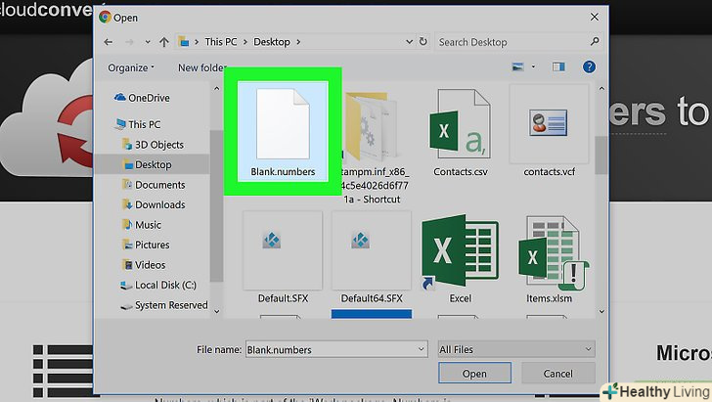Select Desktop in the navigation pane

click(x=147, y=164)
